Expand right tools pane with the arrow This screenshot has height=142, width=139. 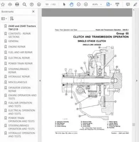pos(137,81)
